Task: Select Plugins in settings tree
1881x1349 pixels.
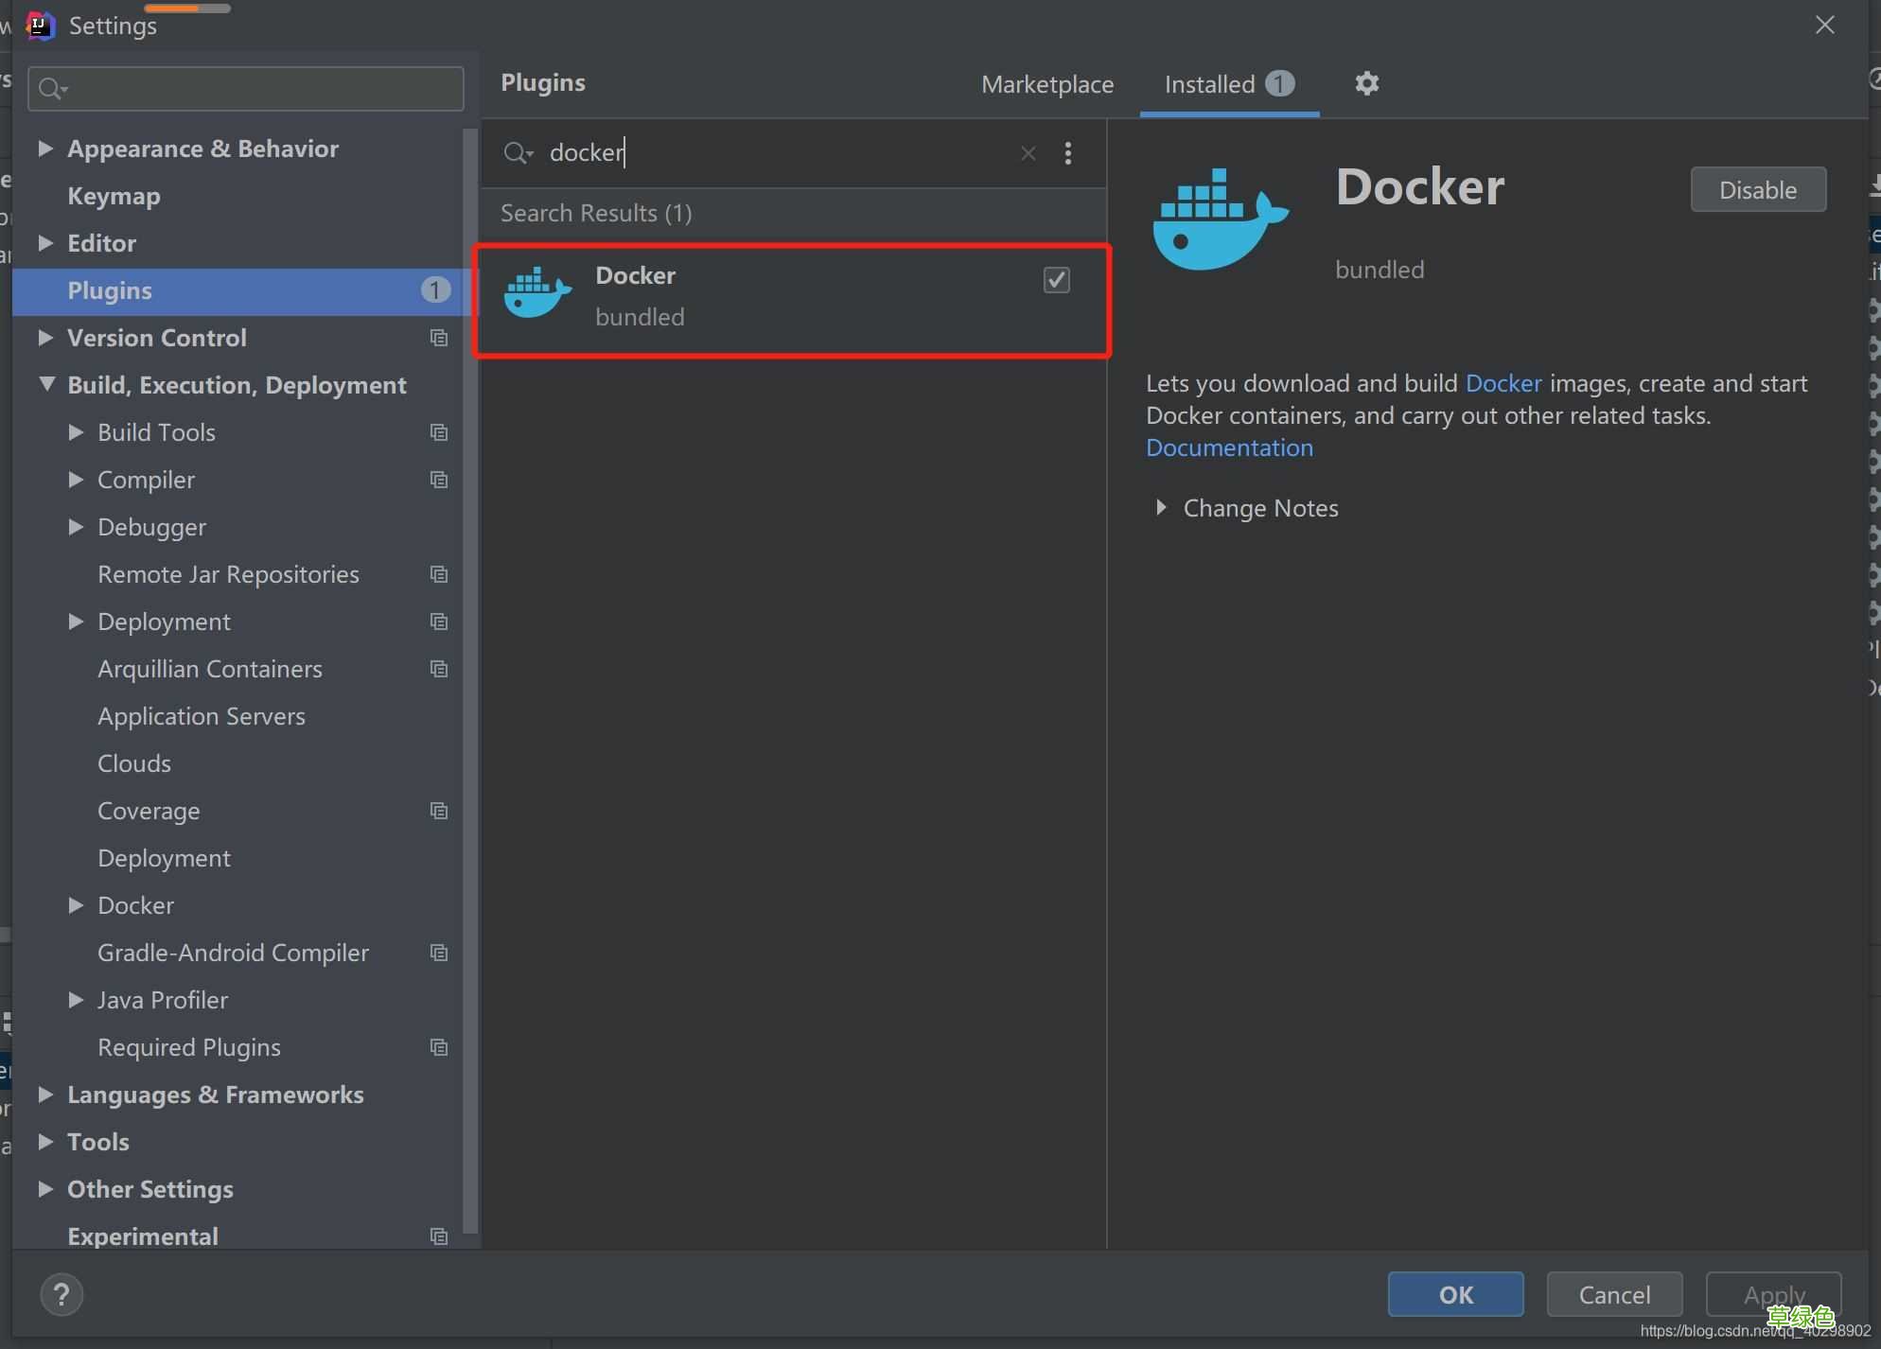Action: 237,290
